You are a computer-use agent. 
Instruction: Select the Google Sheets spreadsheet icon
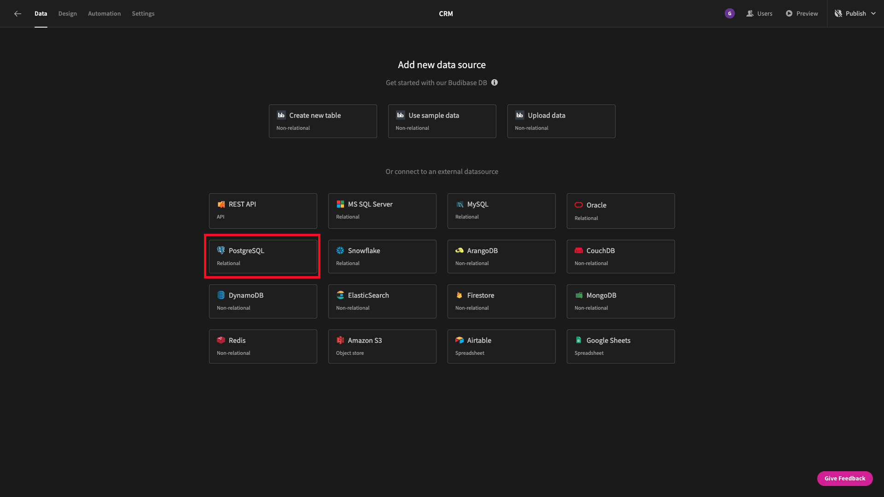[579, 340]
